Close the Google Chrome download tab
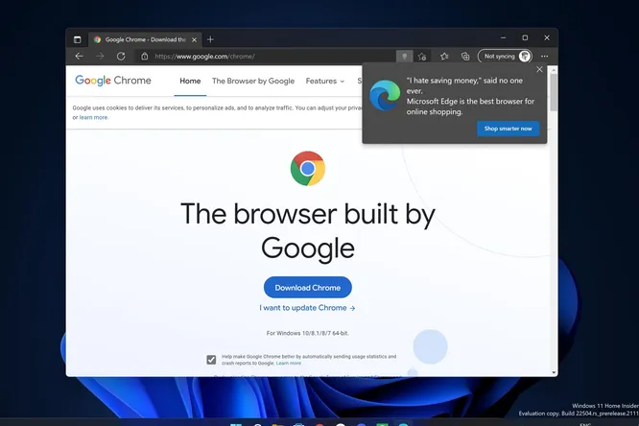Image resolution: width=639 pixels, height=426 pixels. pyautogui.click(x=194, y=39)
